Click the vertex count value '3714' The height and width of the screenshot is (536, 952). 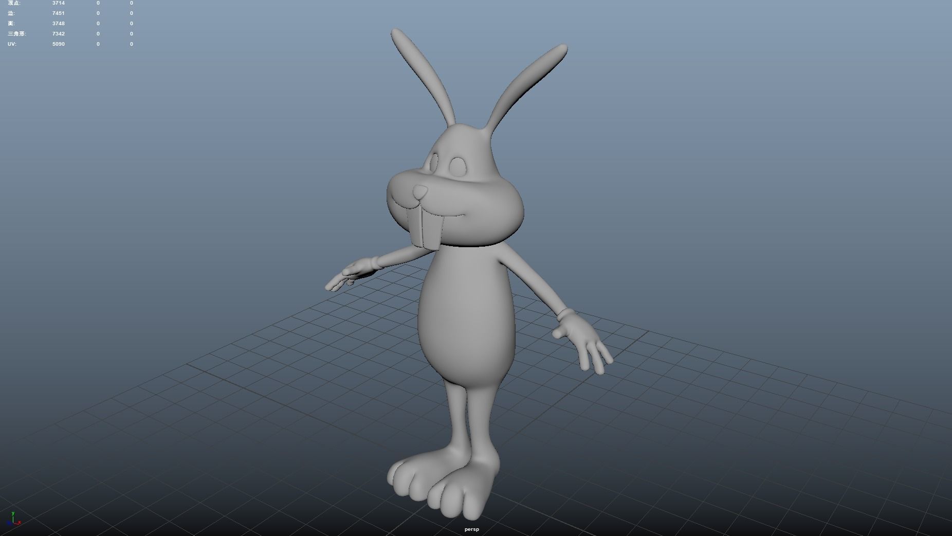point(59,3)
